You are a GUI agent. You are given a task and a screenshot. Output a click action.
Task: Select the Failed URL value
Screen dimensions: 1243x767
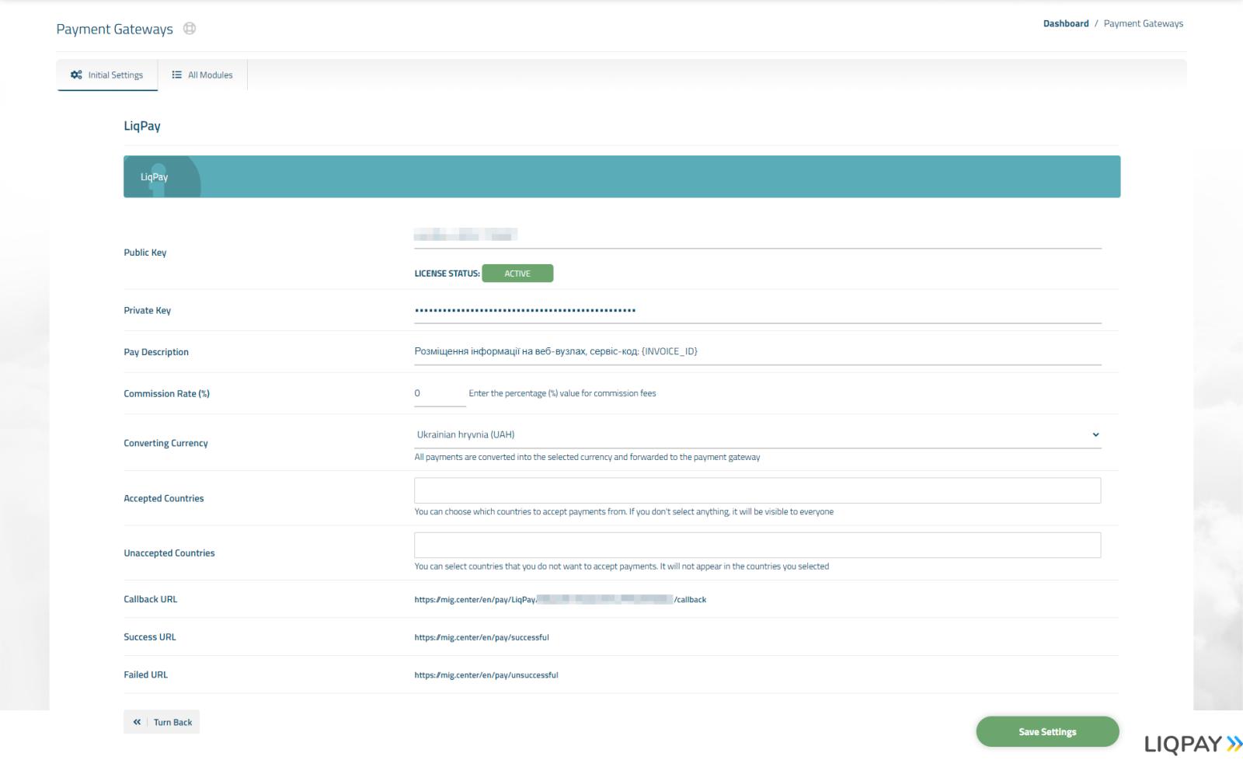[486, 675]
